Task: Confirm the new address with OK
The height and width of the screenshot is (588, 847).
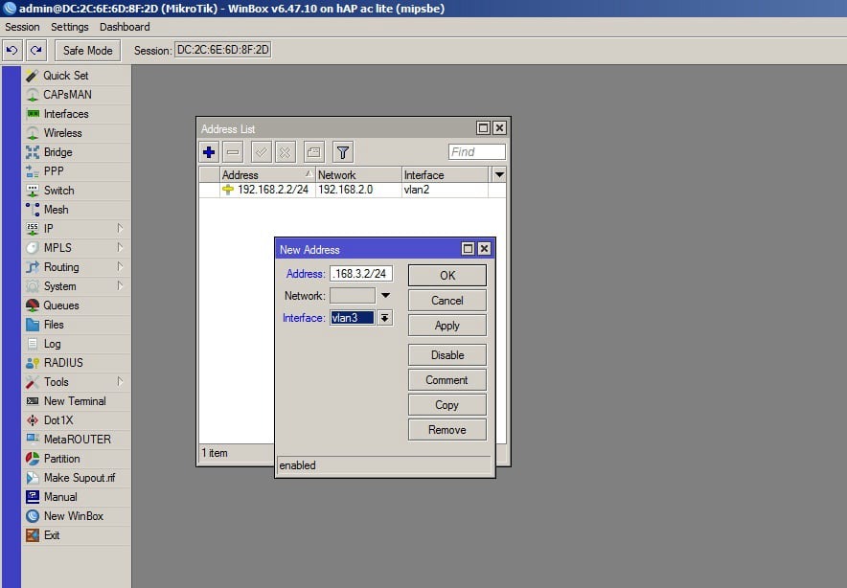Action: [x=446, y=276]
